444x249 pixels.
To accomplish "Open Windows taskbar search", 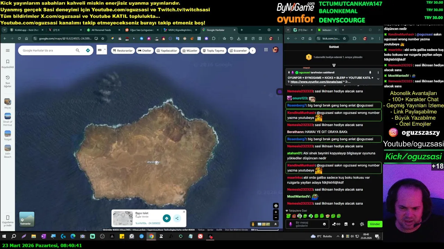I will tap(14, 237).
